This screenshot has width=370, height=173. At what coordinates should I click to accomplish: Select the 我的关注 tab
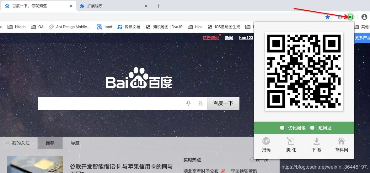click(18, 143)
